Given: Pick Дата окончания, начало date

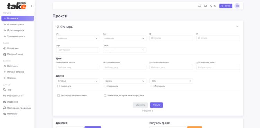Looking at the screenshot, I should click(171, 67).
